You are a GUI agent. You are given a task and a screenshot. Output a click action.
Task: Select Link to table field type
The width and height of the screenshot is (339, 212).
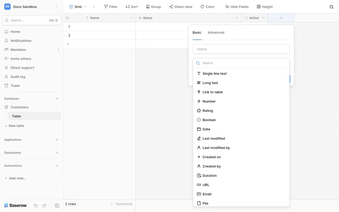click(241, 92)
